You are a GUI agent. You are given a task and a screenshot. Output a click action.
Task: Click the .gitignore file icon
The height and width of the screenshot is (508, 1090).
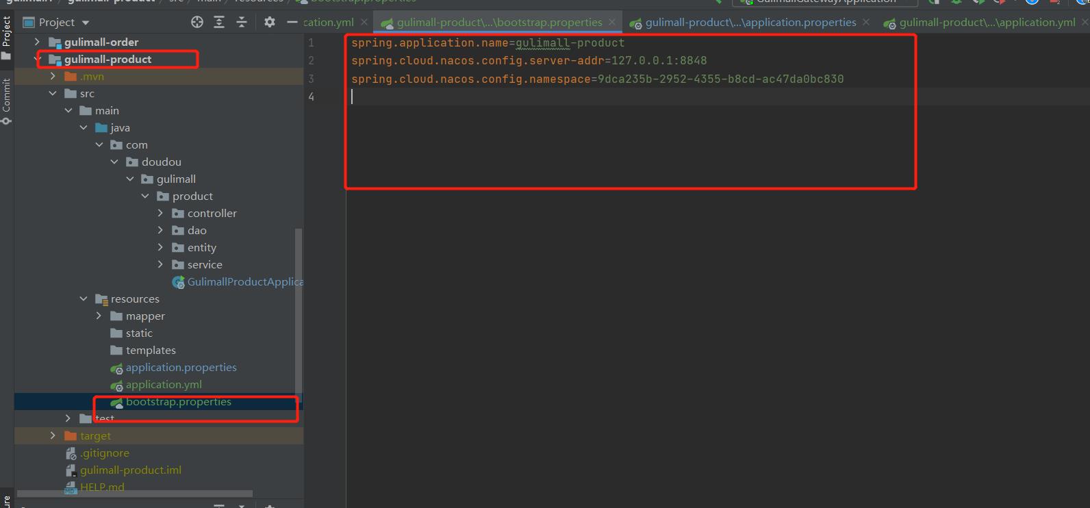point(71,453)
